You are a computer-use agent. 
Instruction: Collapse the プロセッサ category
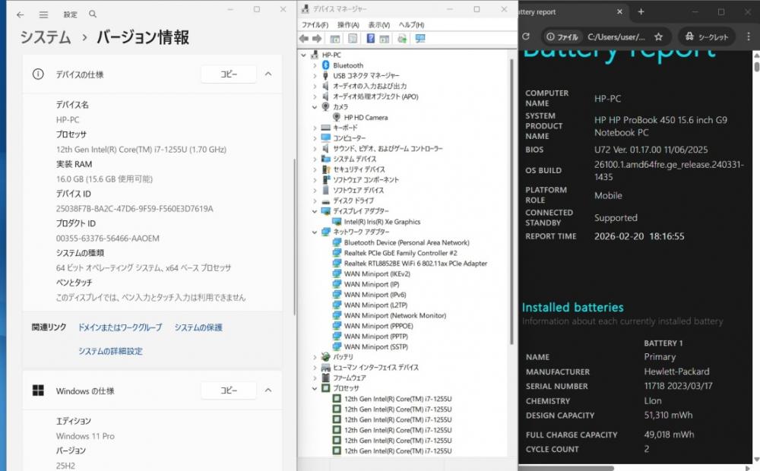pyautogui.click(x=315, y=388)
